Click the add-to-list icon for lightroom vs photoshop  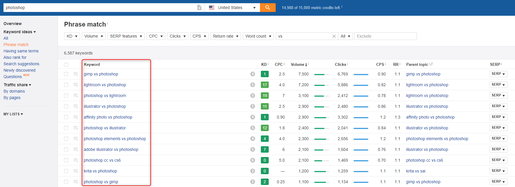[76, 85]
